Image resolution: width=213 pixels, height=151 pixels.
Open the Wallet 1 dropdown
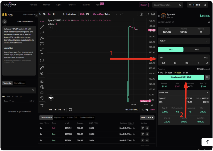click(x=183, y=41)
